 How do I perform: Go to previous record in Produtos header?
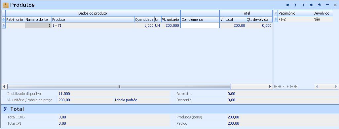coord(295,5)
